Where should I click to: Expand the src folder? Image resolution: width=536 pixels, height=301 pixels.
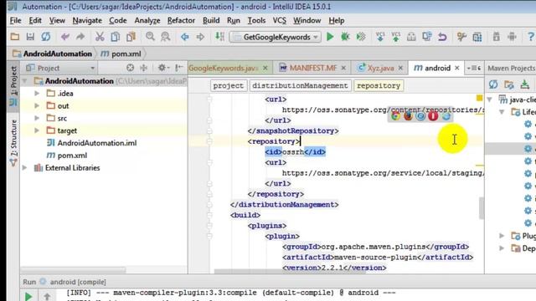coord(37,118)
